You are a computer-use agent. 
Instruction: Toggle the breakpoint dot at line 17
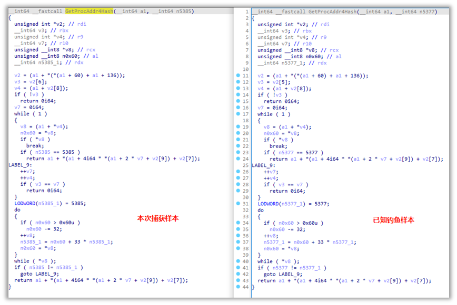[238, 114]
